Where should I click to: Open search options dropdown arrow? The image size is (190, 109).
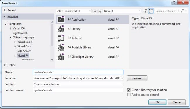[x=186, y=11]
